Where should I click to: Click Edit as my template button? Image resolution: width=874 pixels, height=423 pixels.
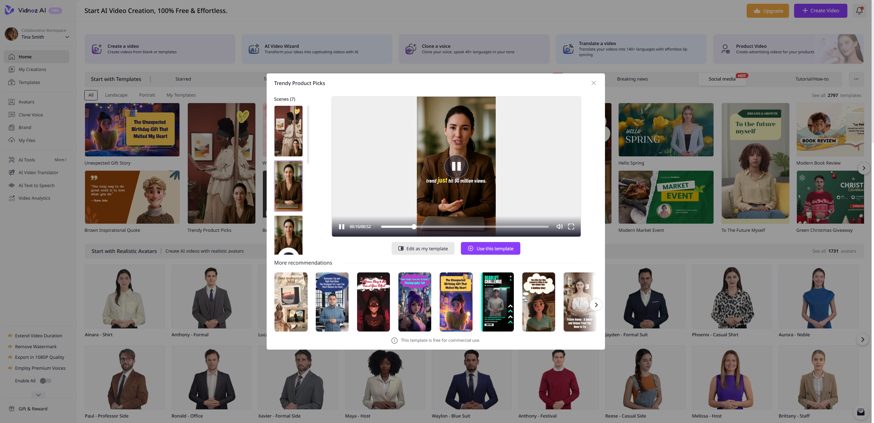point(423,249)
